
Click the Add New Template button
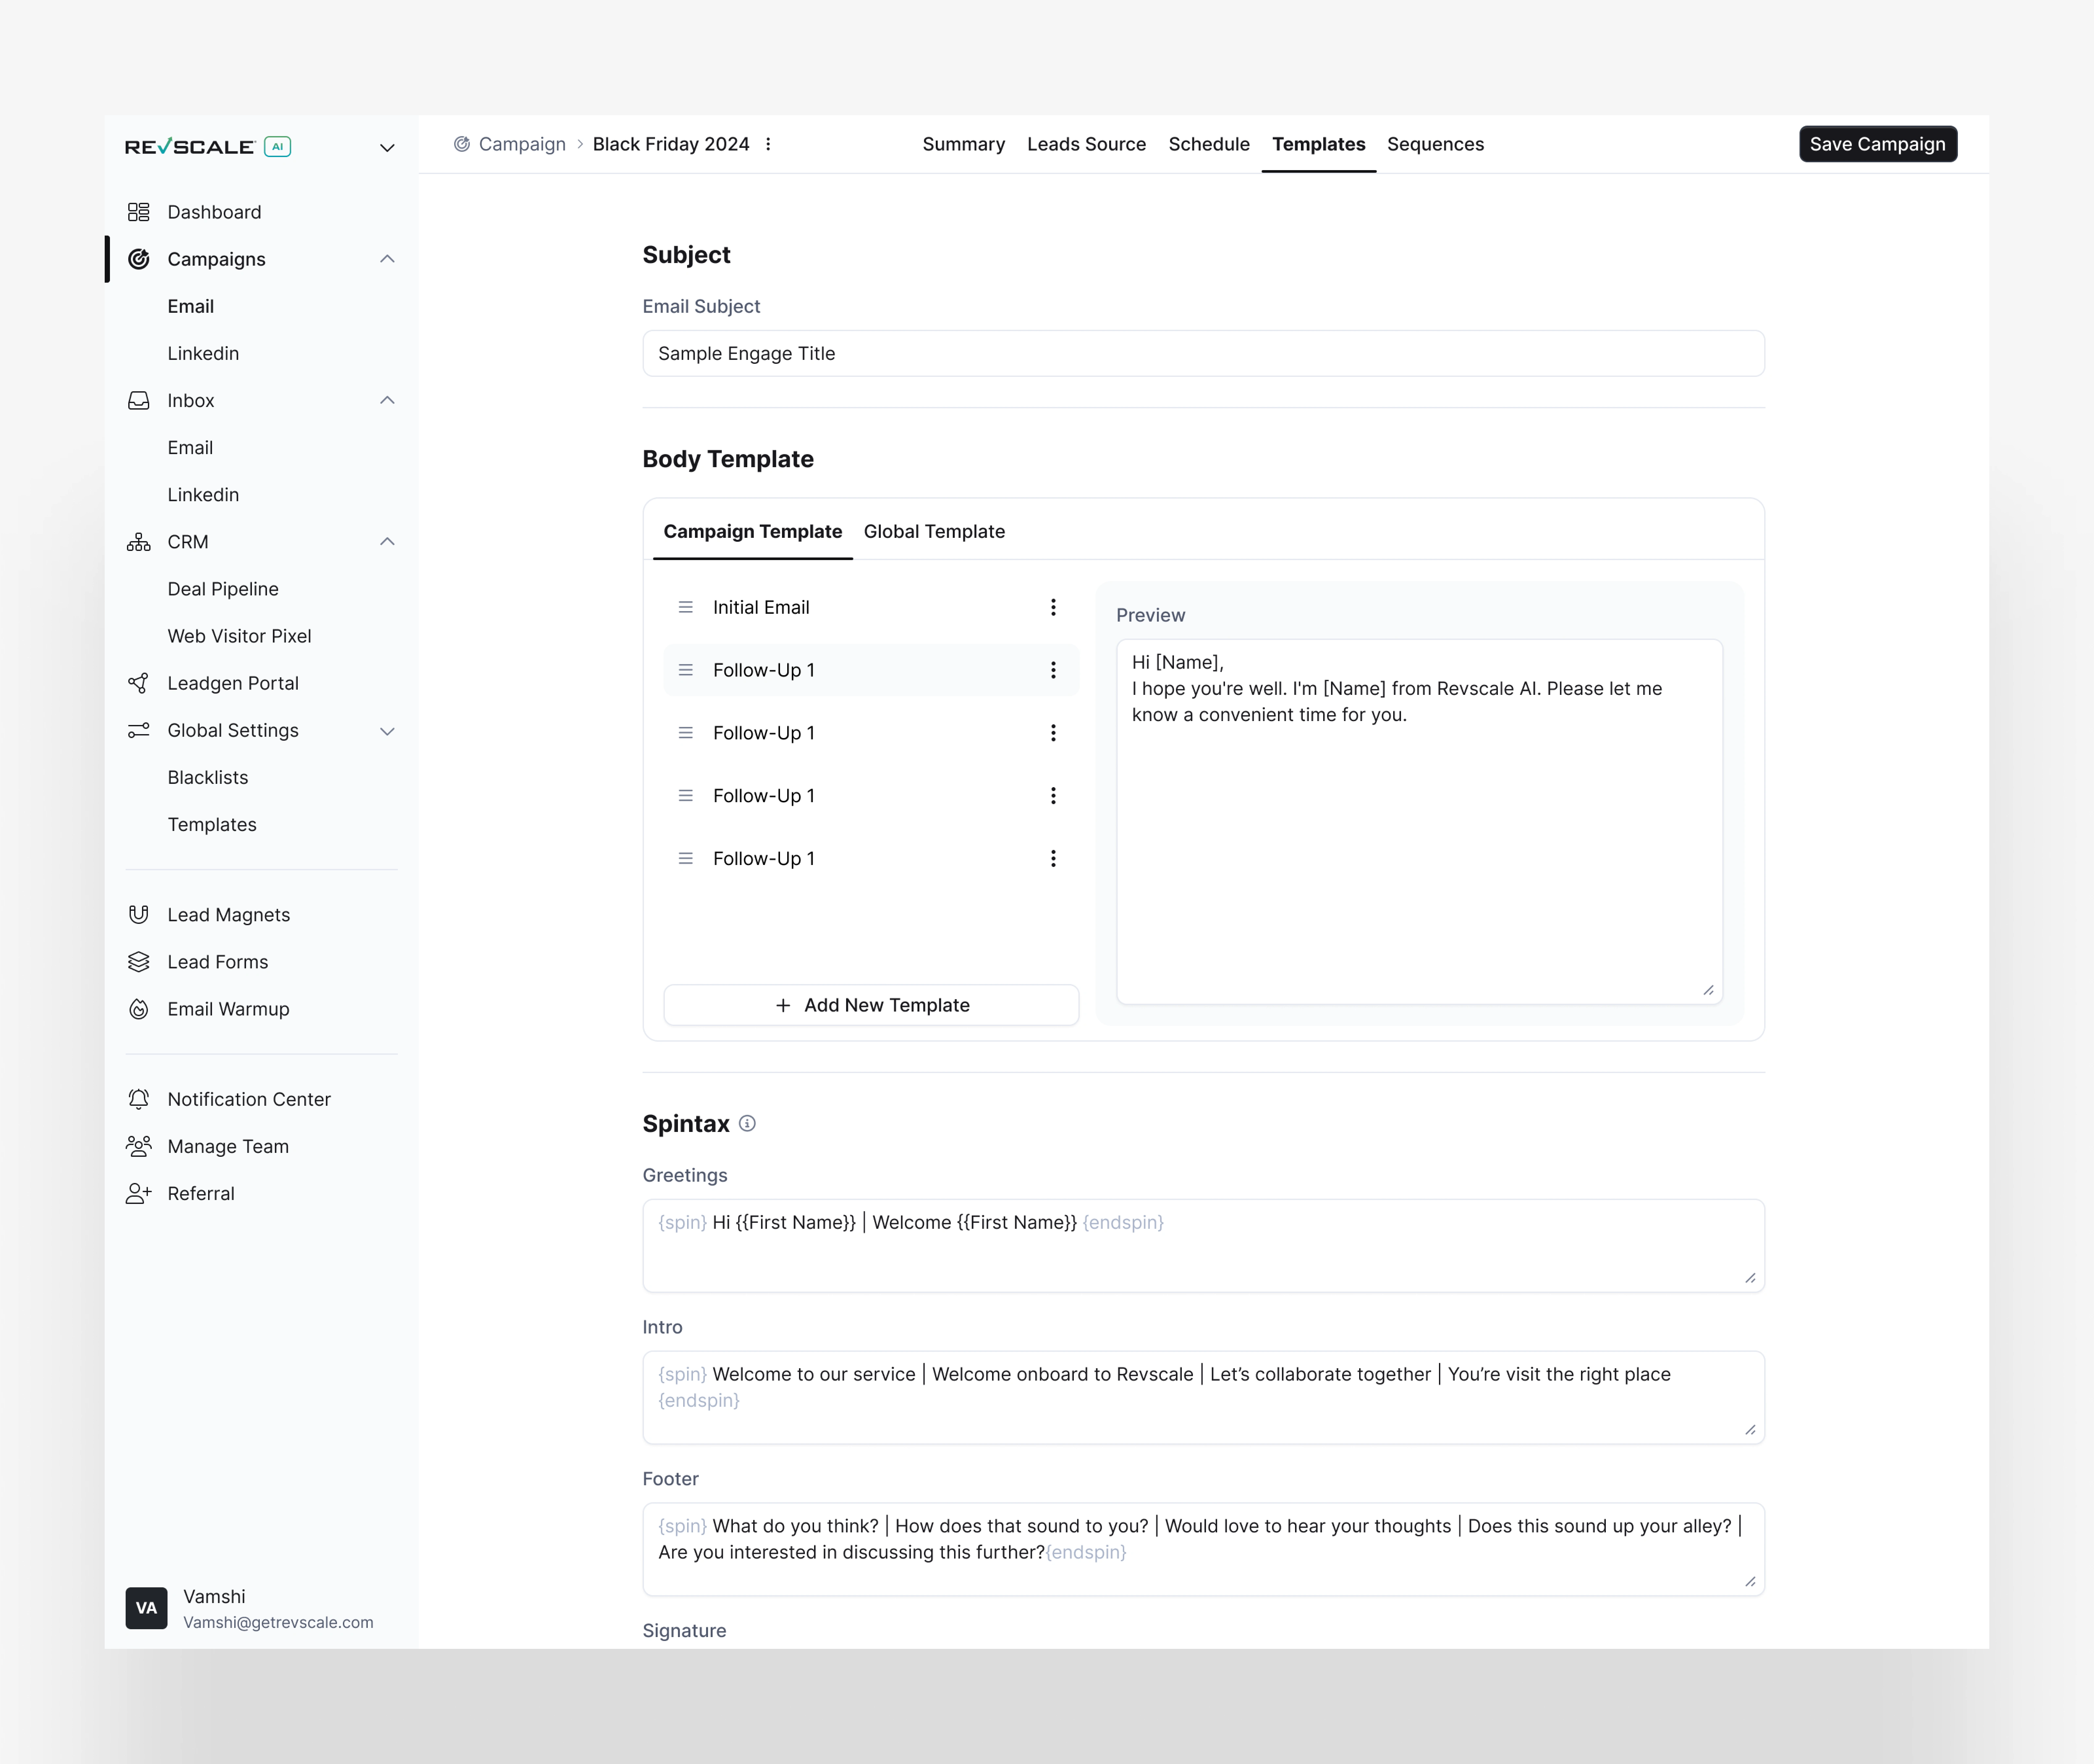(871, 1005)
